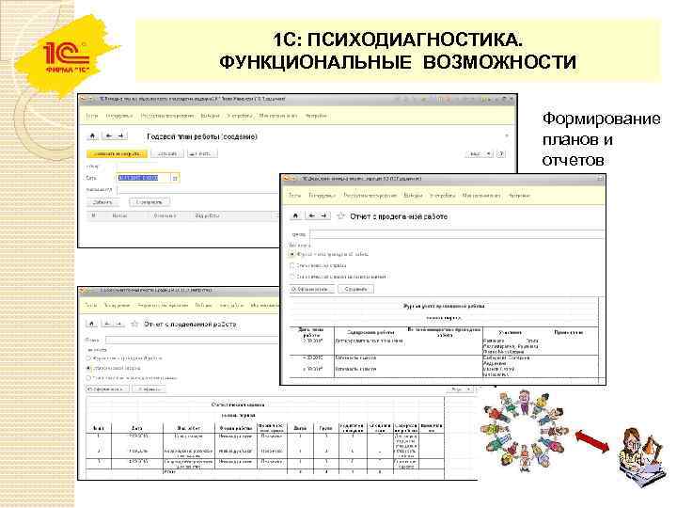Click first menu item in annual plan menu bar
Screen dimensions: 677x508
(91, 116)
